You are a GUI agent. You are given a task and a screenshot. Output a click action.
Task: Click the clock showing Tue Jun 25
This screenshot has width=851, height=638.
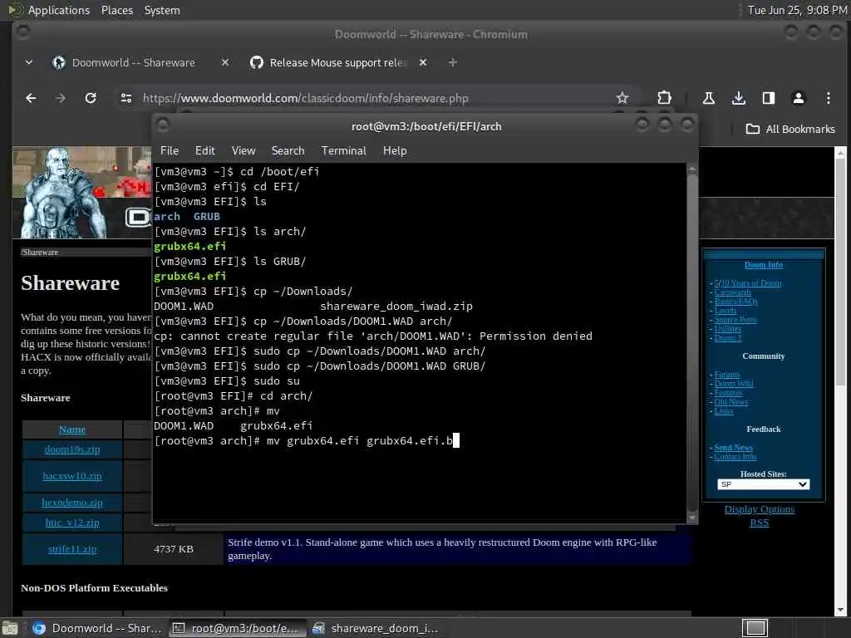click(797, 10)
